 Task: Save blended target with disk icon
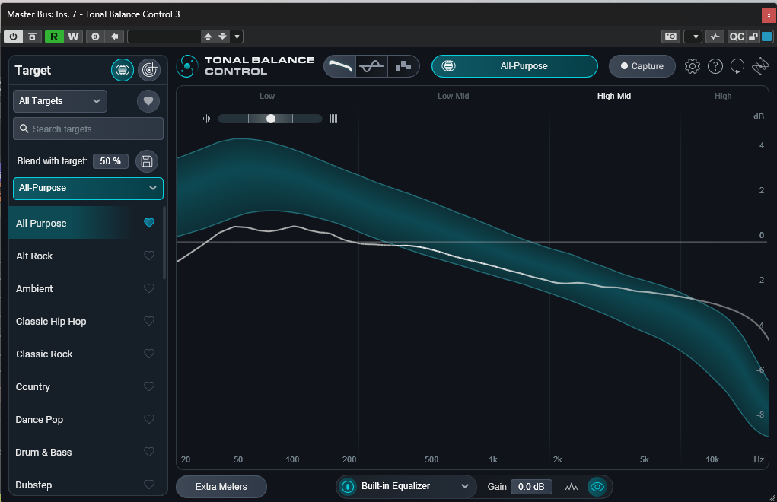pos(147,161)
